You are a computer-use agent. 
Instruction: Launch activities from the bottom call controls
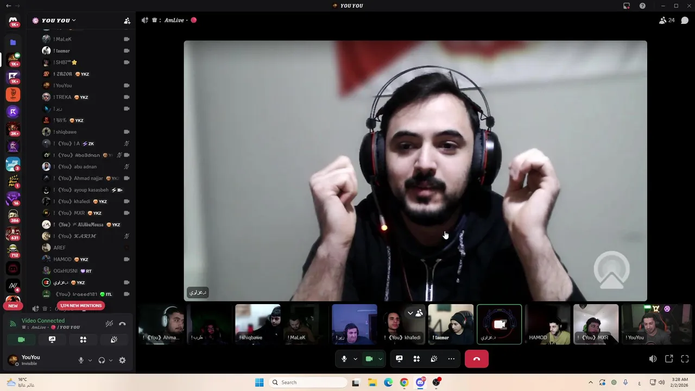416,359
